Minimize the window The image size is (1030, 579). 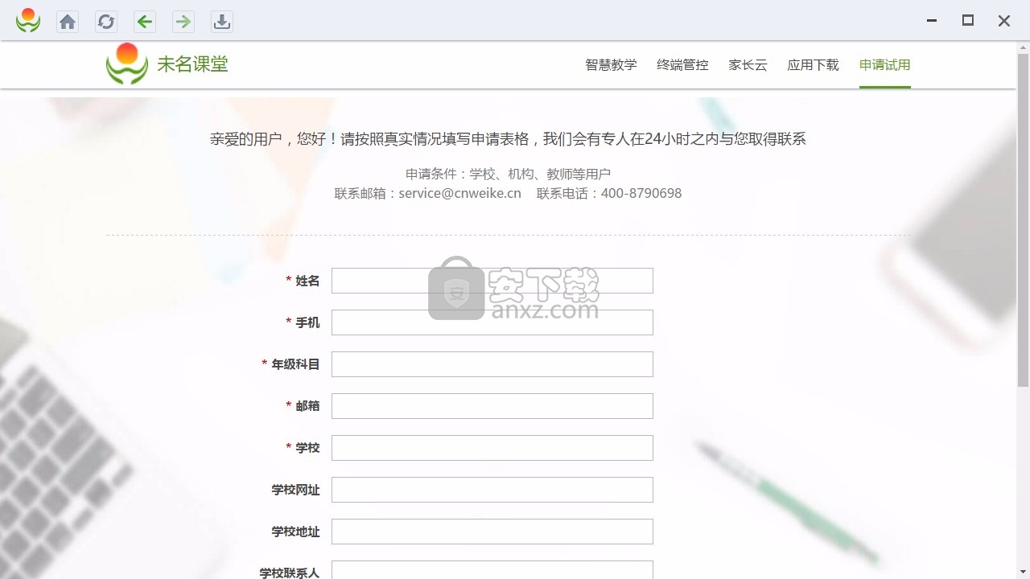pyautogui.click(x=932, y=21)
